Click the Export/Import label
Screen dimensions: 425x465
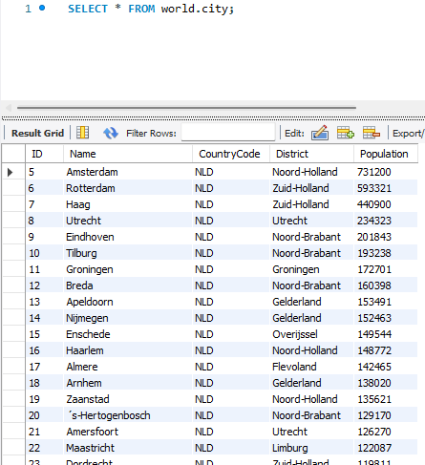click(409, 133)
